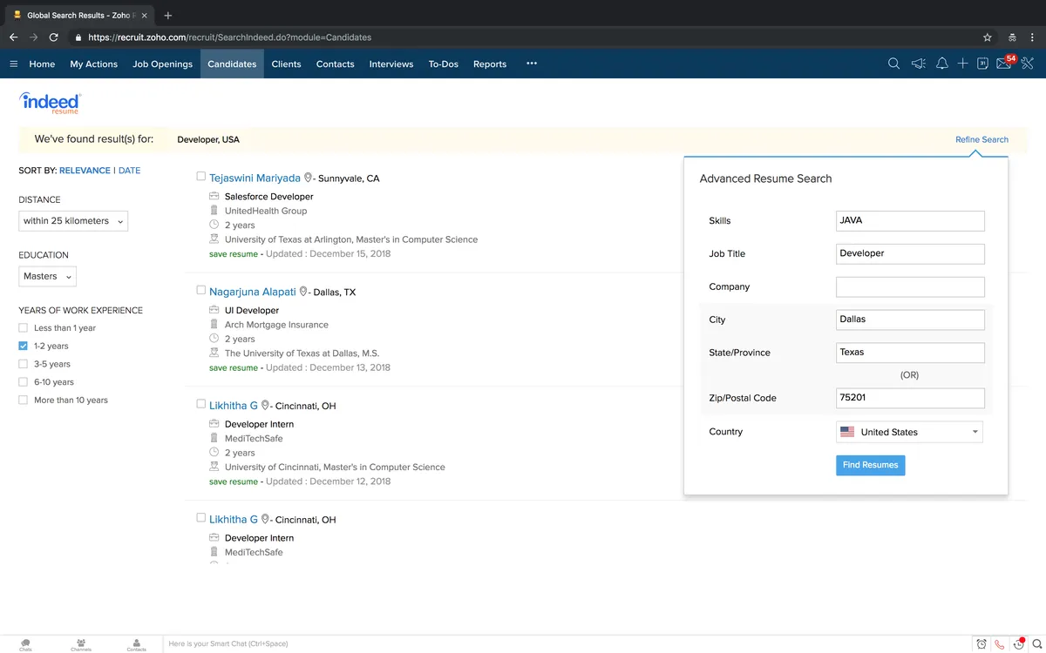Open the Contacts module tab
The image size is (1046, 653).
335,64
